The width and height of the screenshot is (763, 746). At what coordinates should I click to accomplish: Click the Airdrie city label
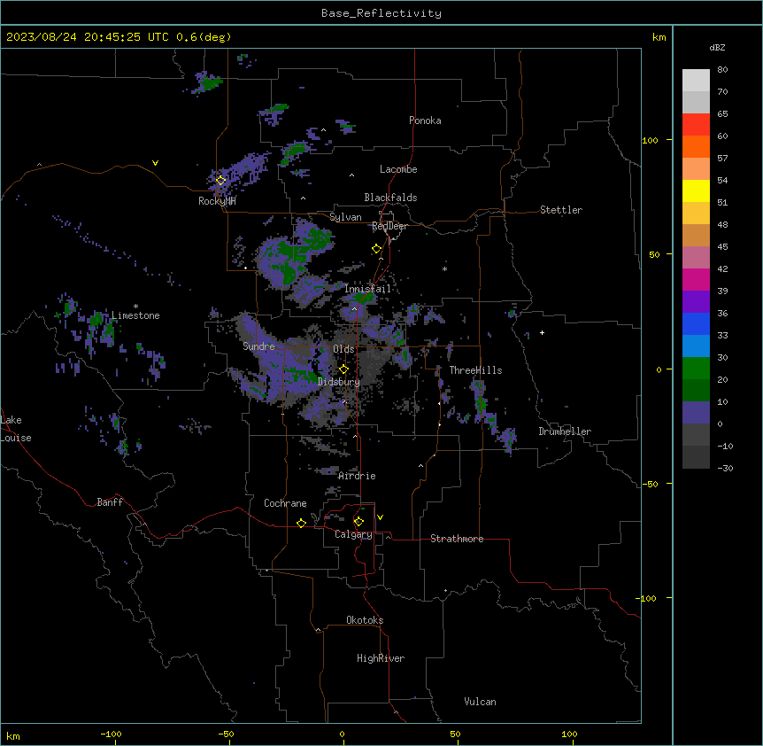357,476
